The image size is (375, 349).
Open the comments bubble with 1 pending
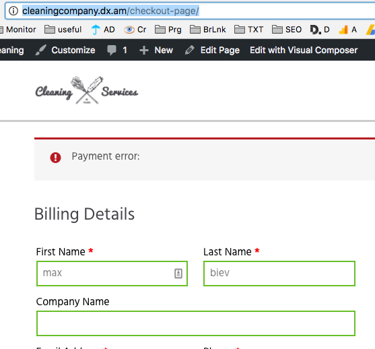pos(117,50)
